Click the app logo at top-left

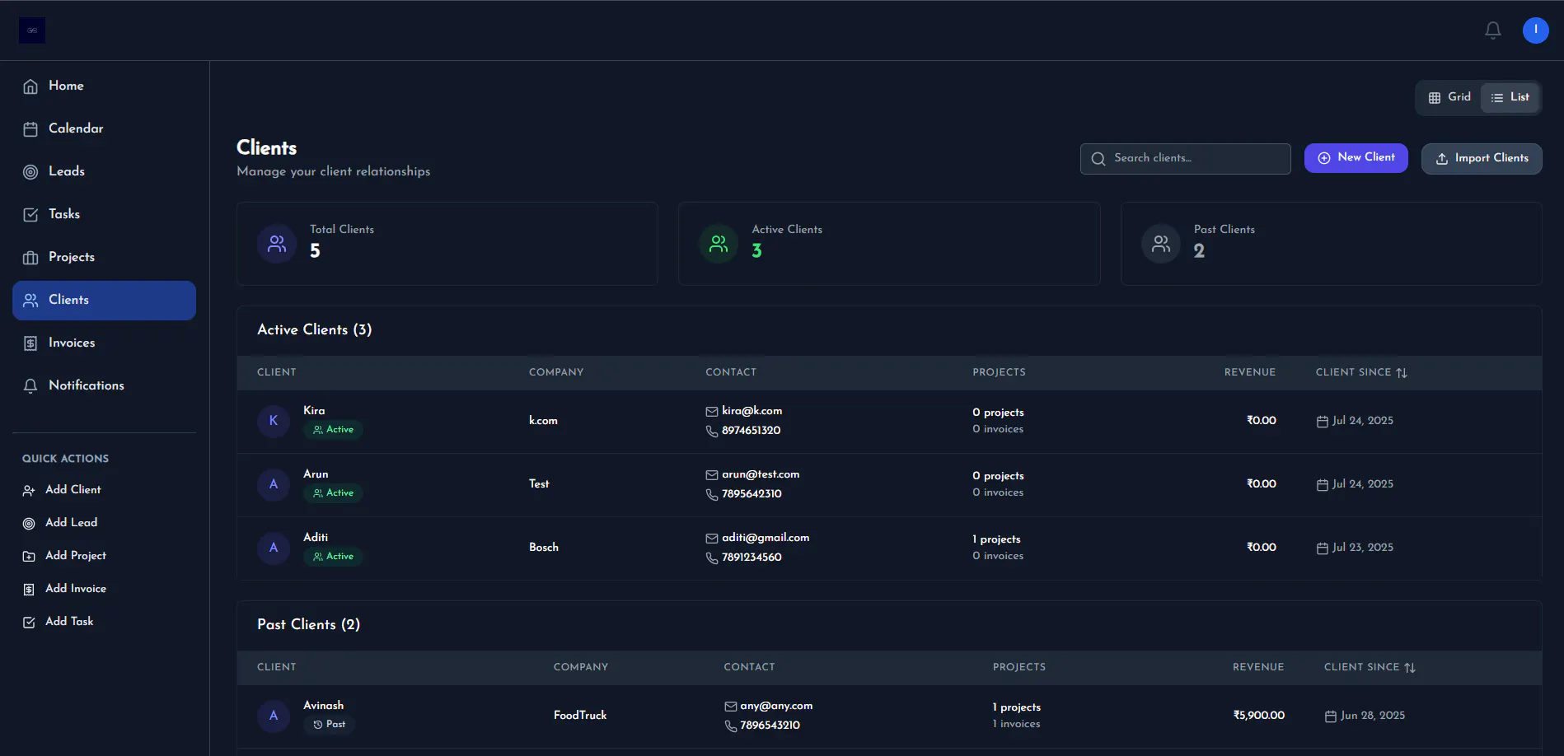point(32,30)
